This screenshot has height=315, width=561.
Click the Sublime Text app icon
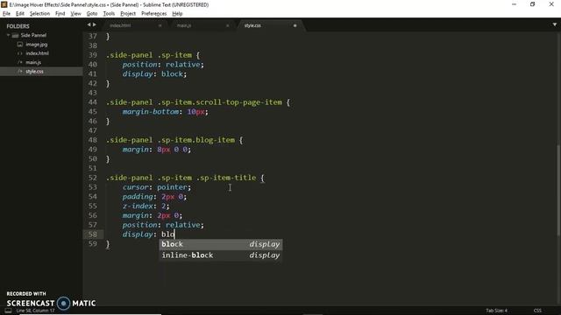[4, 4]
